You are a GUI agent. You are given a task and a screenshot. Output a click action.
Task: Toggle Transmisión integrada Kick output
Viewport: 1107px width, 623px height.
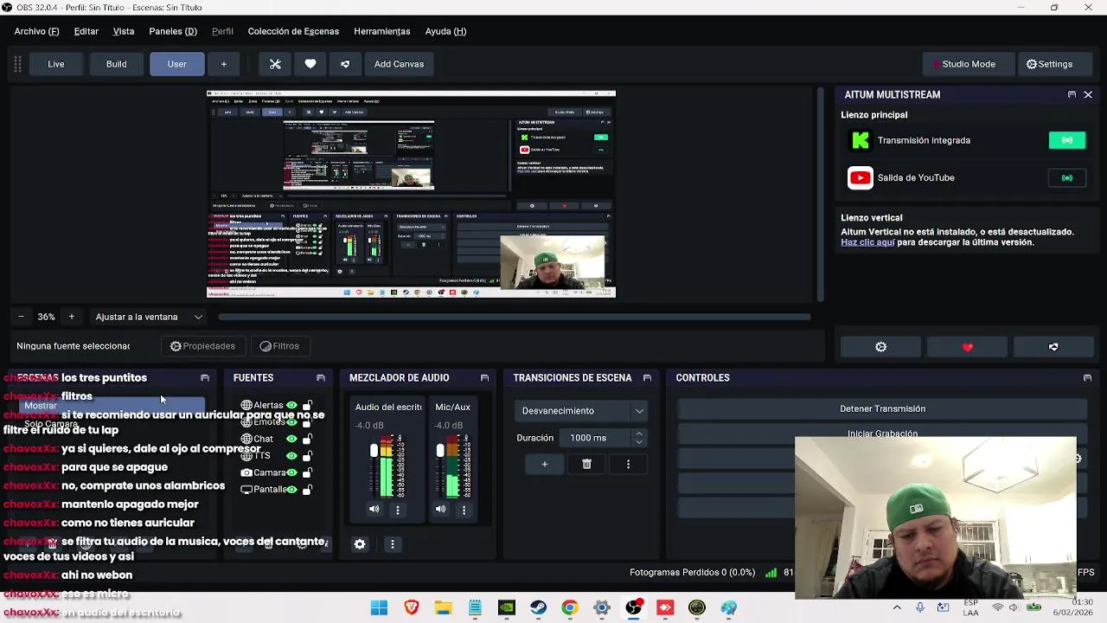point(1067,140)
